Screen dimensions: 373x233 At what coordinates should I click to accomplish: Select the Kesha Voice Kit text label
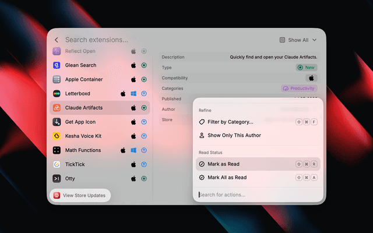pos(83,136)
